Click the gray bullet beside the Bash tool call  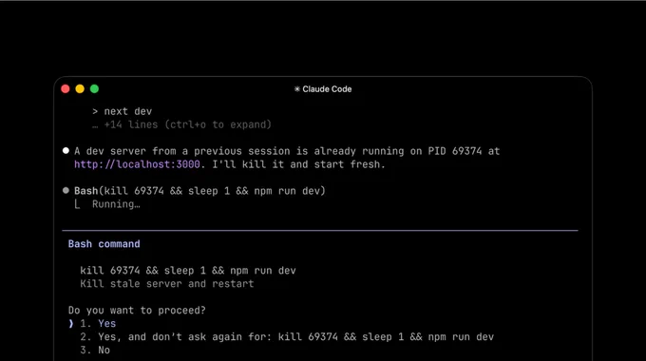point(66,190)
